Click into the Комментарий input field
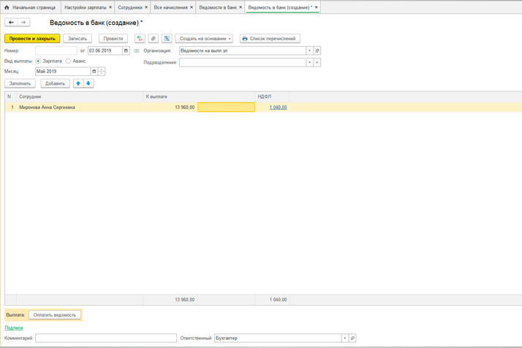This screenshot has width=522, height=348. tap(106, 338)
